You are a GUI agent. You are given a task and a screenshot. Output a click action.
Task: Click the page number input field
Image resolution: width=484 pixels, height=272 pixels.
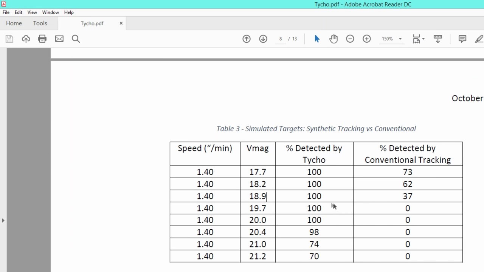coord(281,39)
